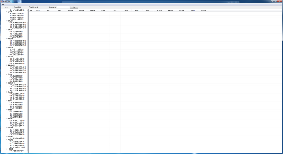Select tree item 225 under 九龙夺宝
This screenshot has height=154, width=283.
17,129
